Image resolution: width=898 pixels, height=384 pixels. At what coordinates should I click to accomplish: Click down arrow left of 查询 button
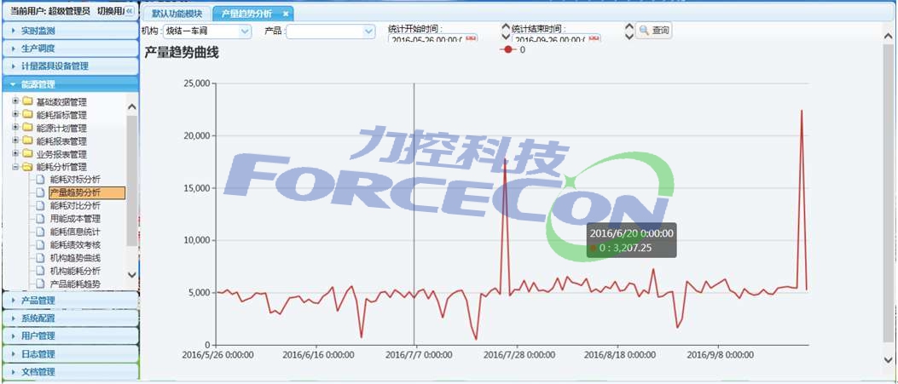tap(629, 37)
